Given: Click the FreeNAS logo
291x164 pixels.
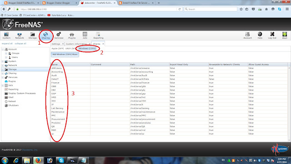Looking at the screenshot, I should click(x=22, y=24).
